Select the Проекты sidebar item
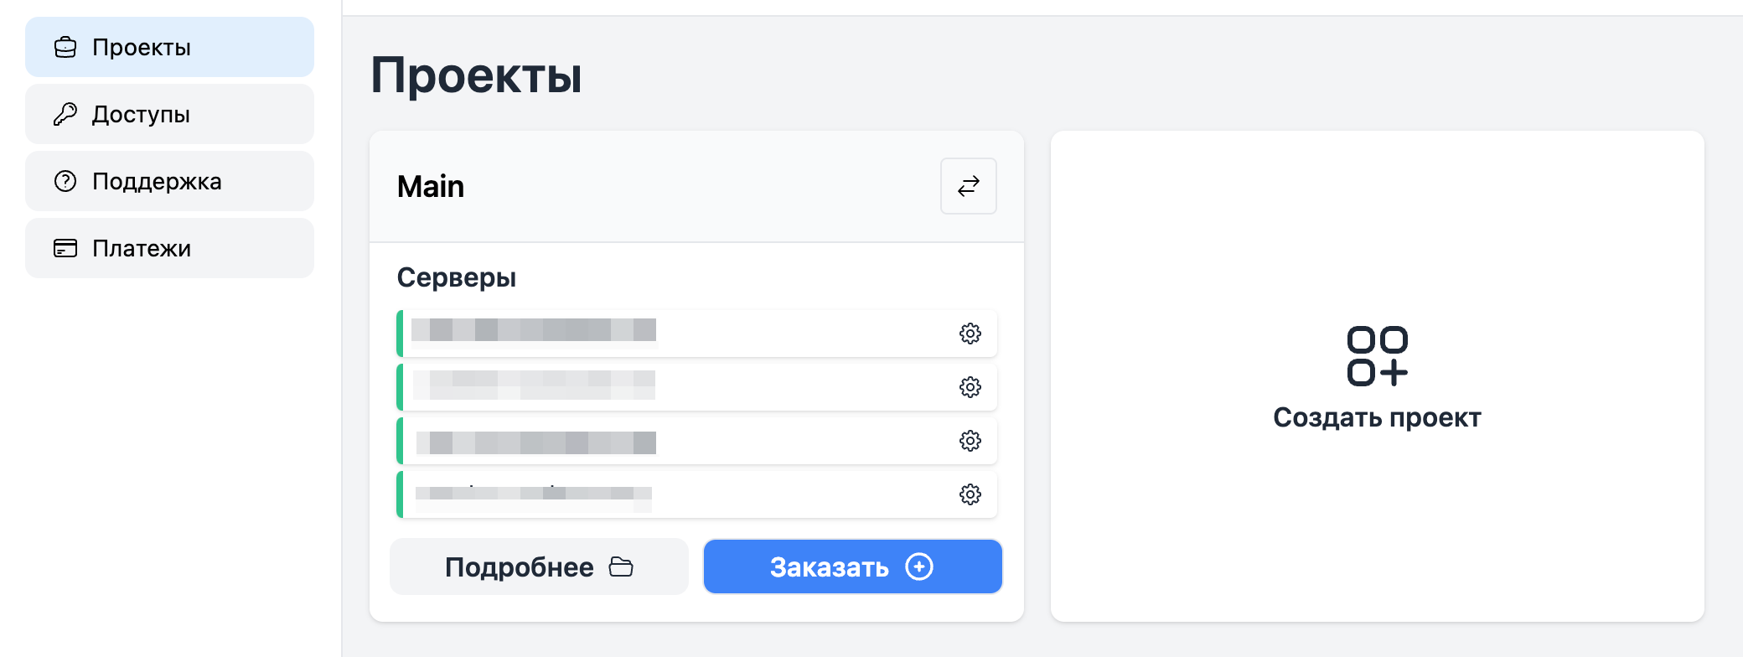Viewport: 1743px width, 657px height. (169, 47)
